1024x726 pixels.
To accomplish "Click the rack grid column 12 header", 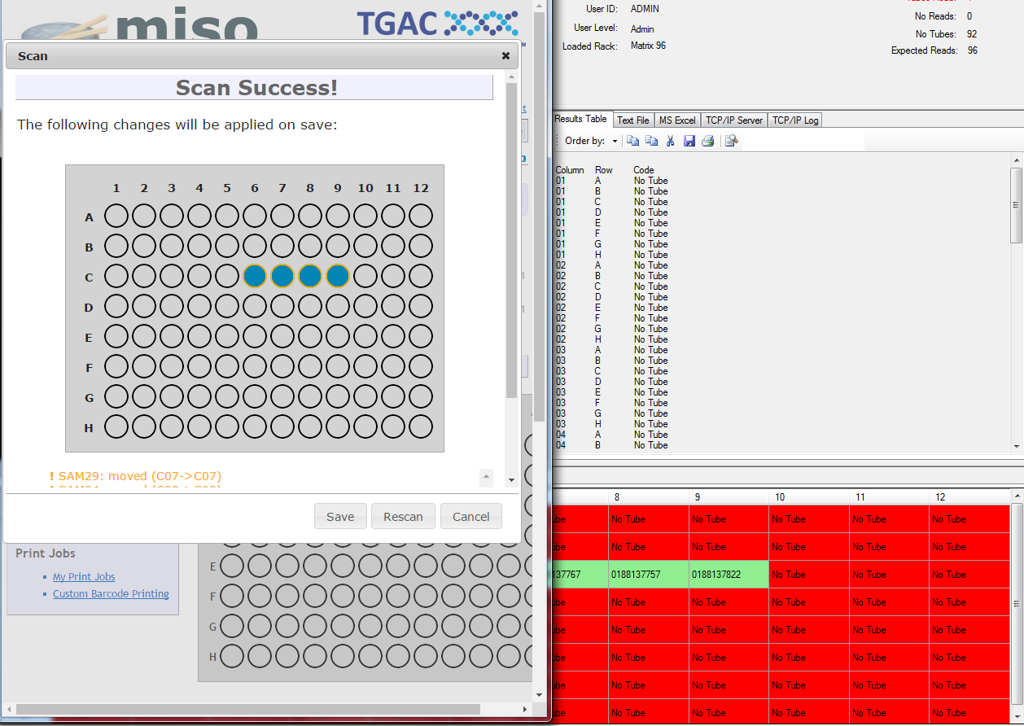I will click(969, 496).
